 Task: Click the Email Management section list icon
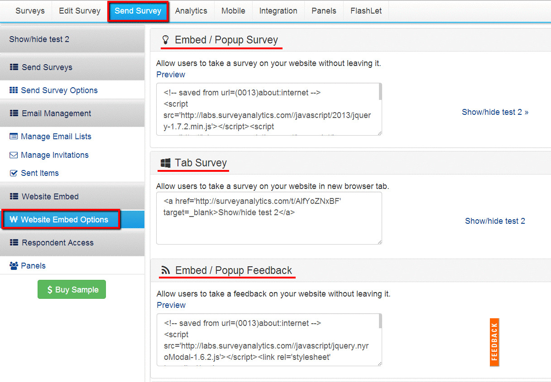point(14,113)
